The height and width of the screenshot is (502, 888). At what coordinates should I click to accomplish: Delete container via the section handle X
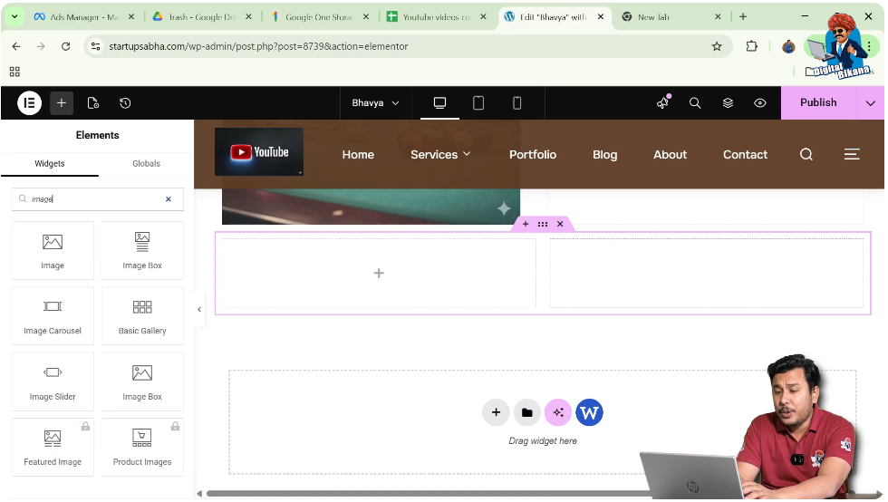(x=560, y=225)
